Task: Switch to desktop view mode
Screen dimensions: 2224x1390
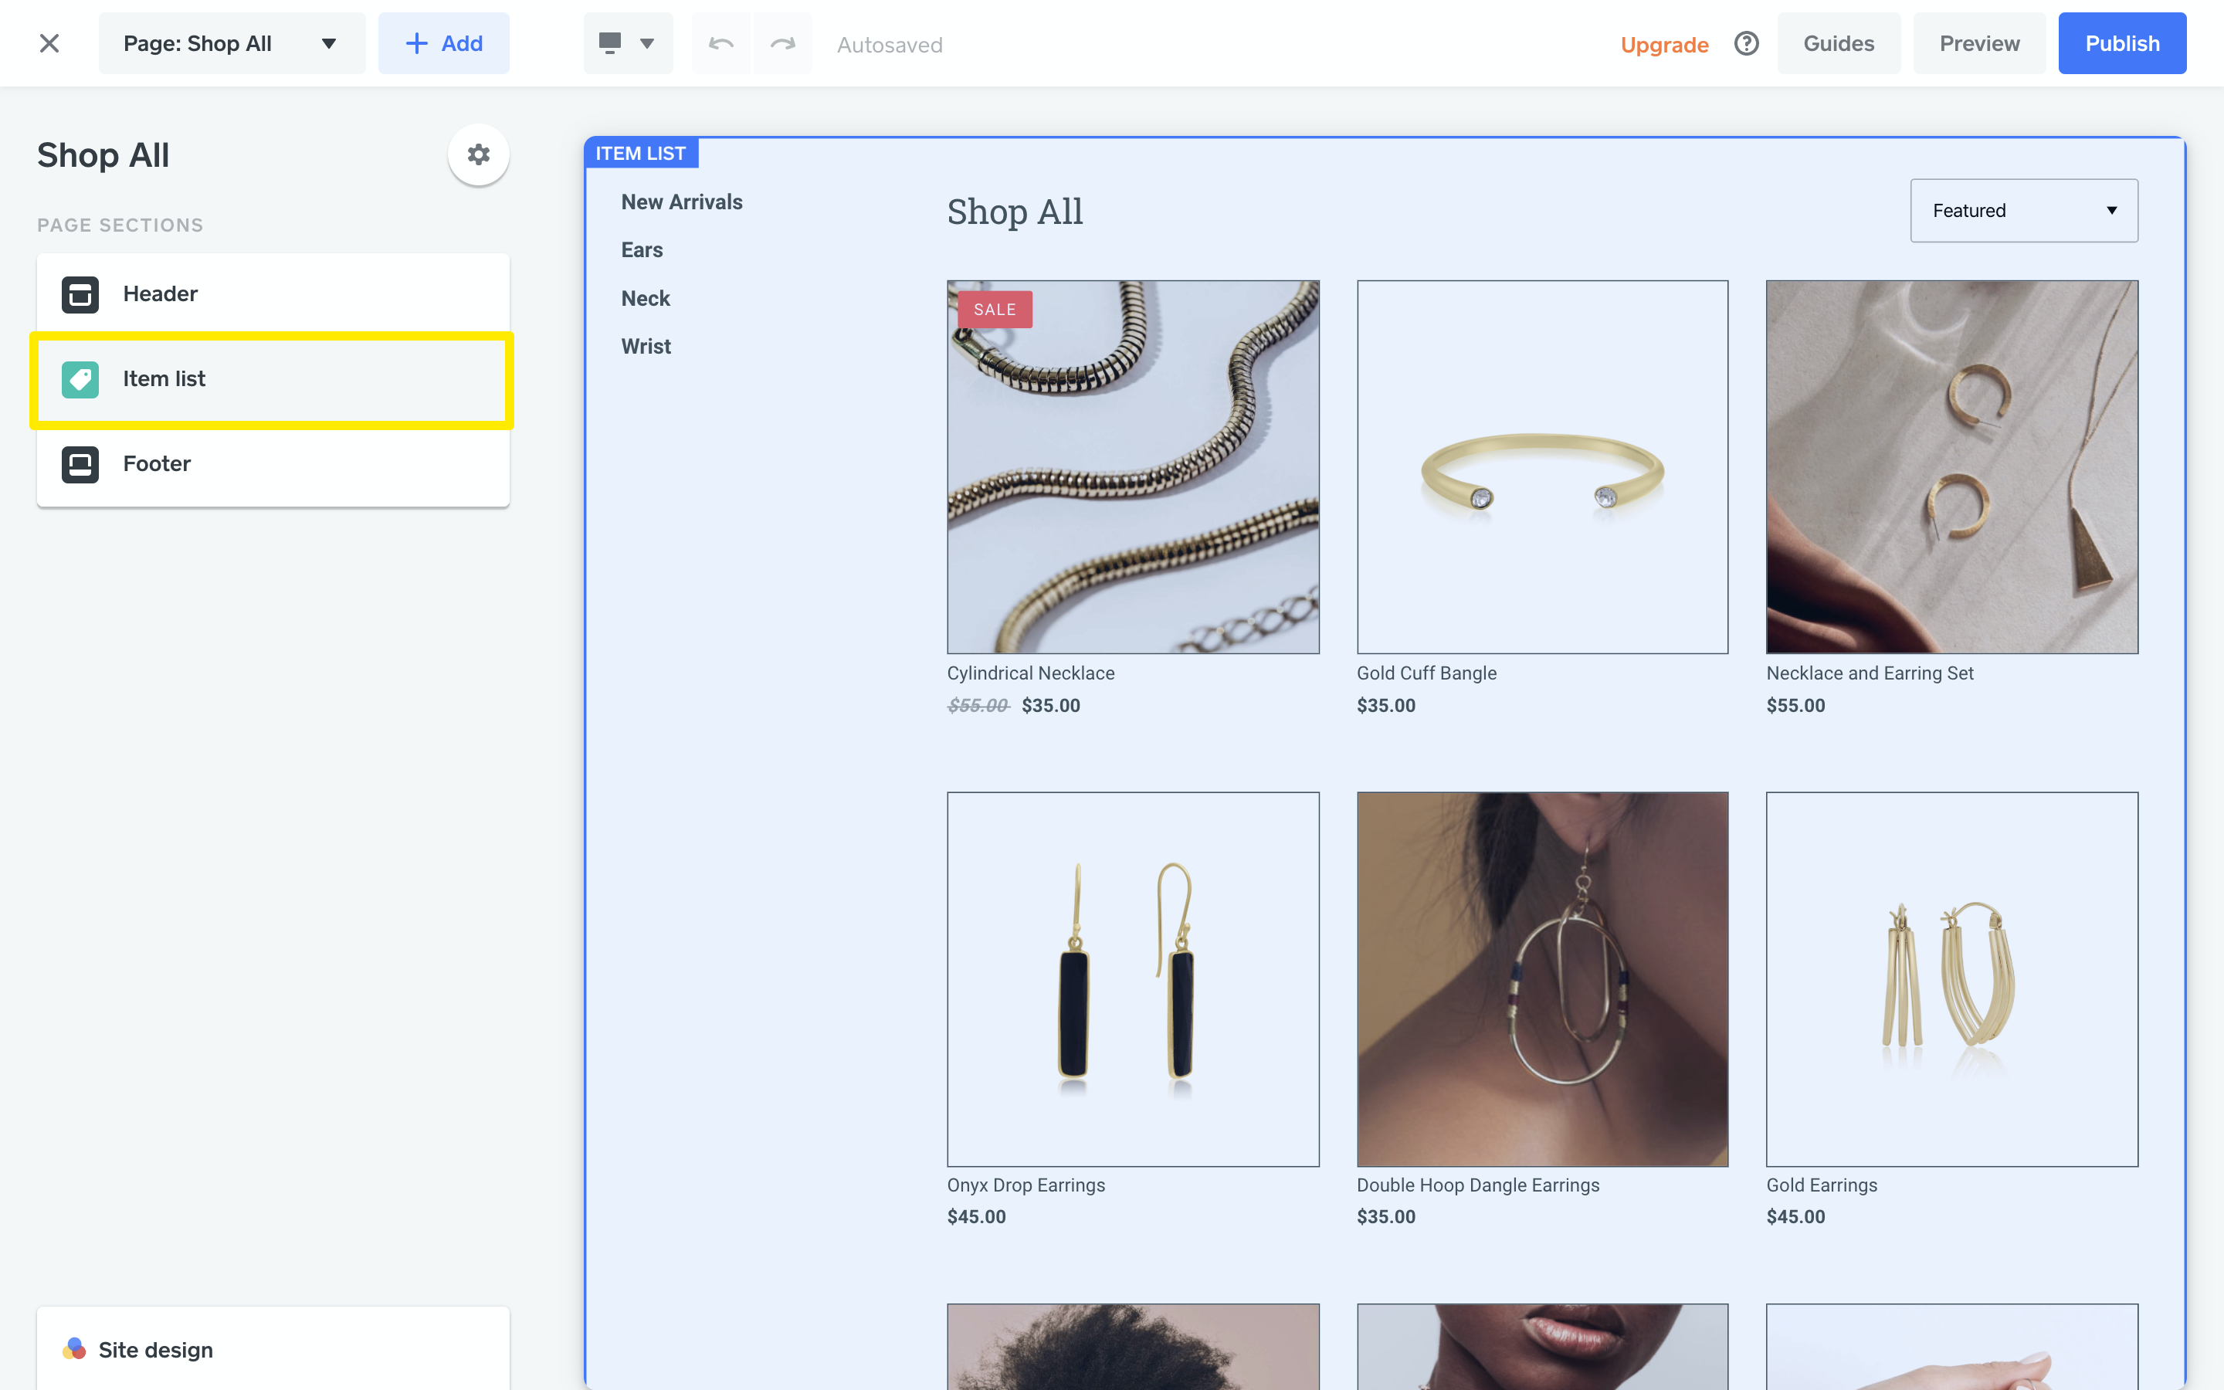Action: pyautogui.click(x=610, y=42)
